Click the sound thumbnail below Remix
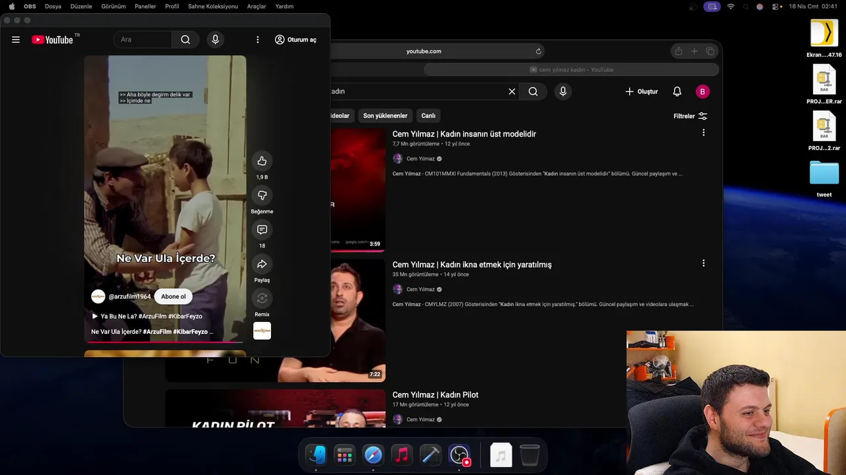This screenshot has width=846, height=475. click(x=262, y=331)
